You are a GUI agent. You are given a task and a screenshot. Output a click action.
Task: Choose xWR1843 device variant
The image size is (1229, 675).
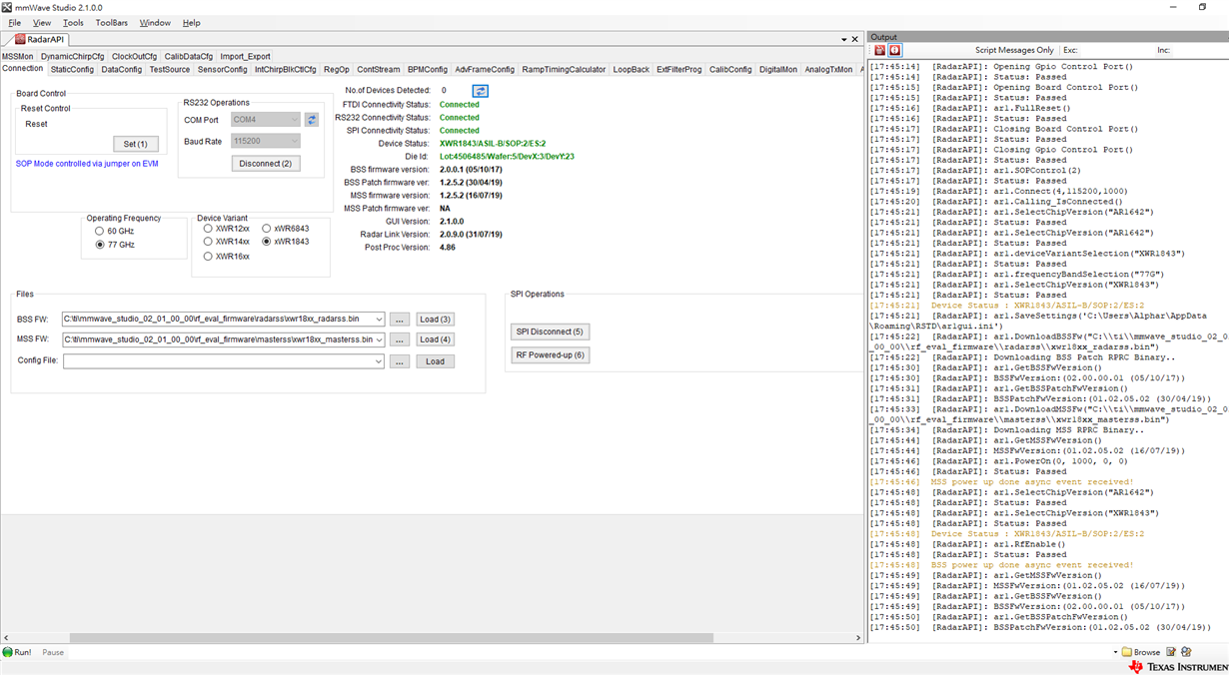267,242
